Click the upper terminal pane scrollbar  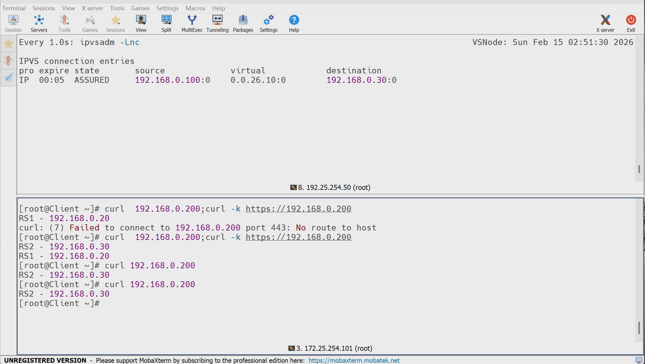(x=639, y=169)
